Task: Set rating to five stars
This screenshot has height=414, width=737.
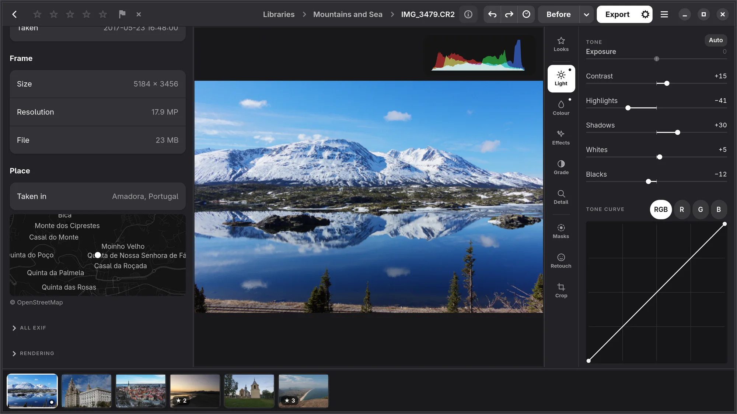Action: 103,14
